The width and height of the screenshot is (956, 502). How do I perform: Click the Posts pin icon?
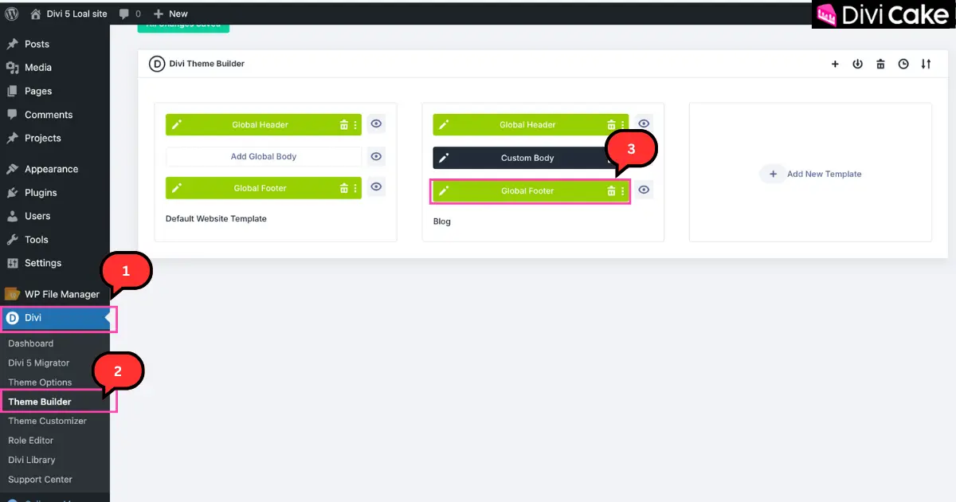pyautogui.click(x=12, y=44)
